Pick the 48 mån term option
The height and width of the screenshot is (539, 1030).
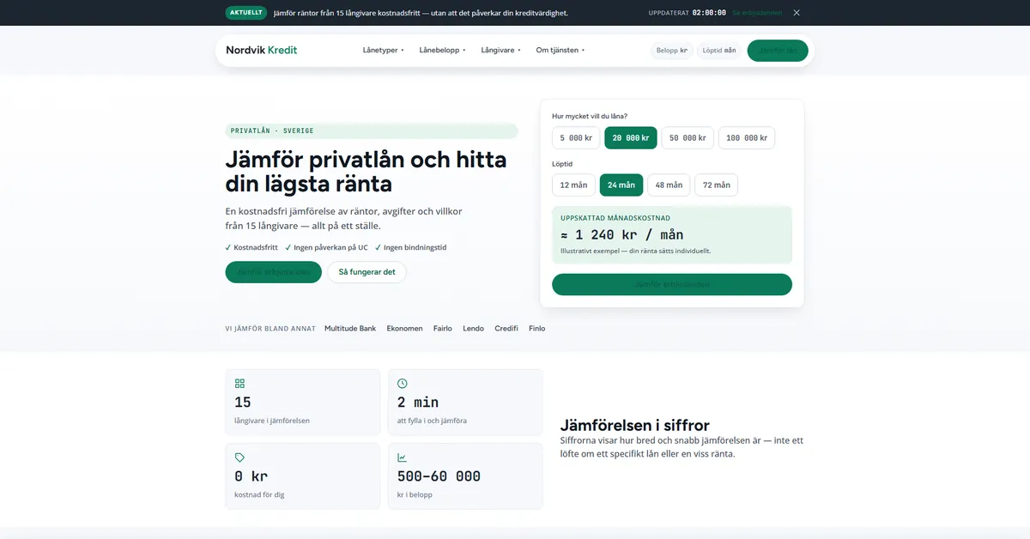tap(669, 185)
